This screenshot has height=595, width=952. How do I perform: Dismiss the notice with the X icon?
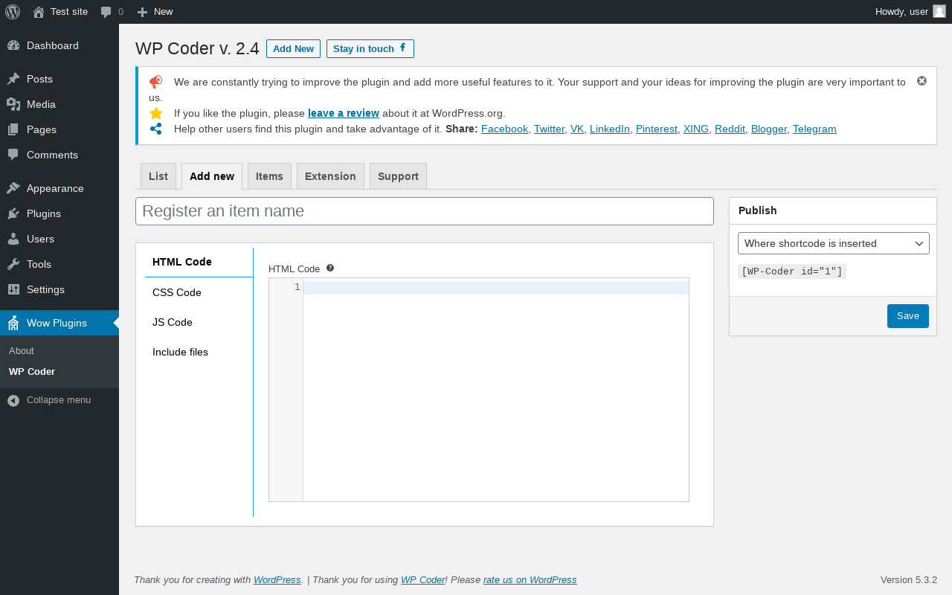[922, 81]
